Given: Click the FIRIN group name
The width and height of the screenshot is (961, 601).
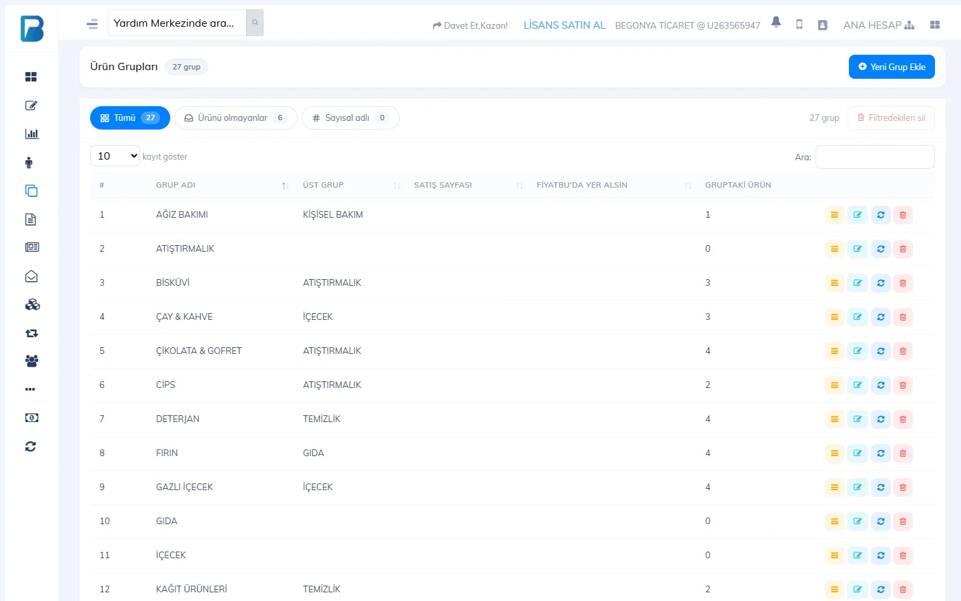Looking at the screenshot, I should coord(167,453).
